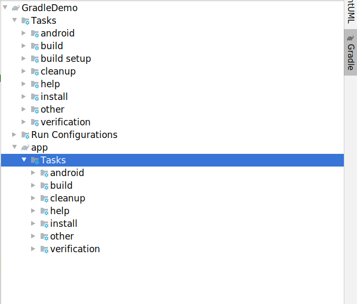Click the root Tasks folder gear icon

[25, 21]
